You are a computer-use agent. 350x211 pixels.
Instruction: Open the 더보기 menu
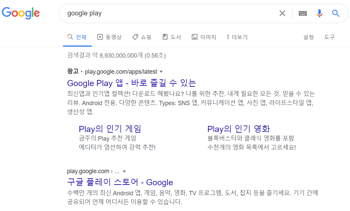tap(237, 37)
